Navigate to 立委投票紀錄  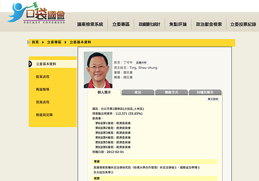coord(243,25)
